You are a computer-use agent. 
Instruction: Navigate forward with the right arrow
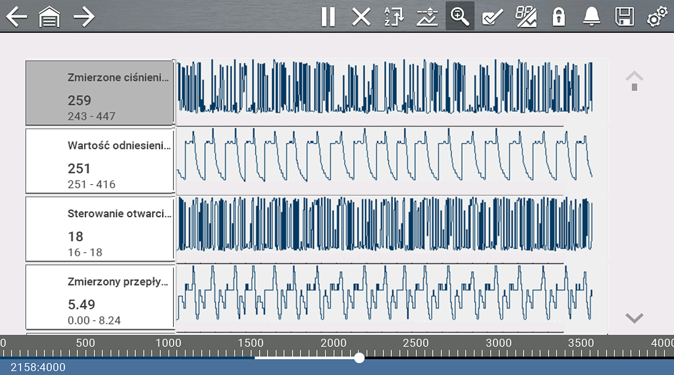[84, 17]
